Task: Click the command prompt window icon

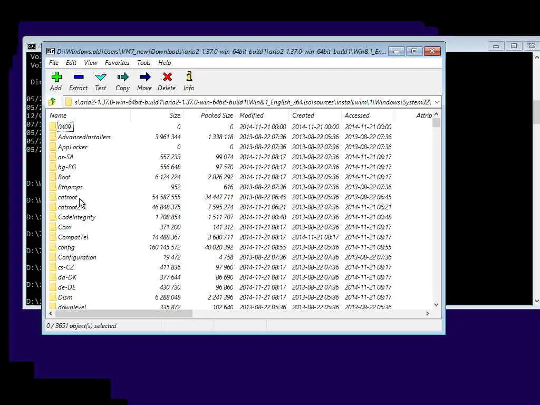Action: tap(31, 46)
